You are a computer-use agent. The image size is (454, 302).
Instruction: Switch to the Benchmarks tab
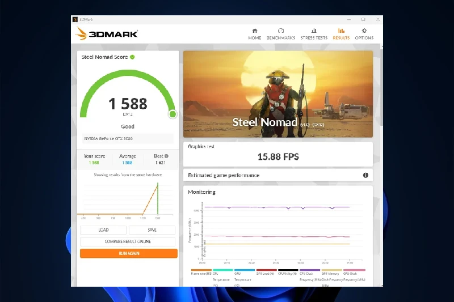[281, 34]
